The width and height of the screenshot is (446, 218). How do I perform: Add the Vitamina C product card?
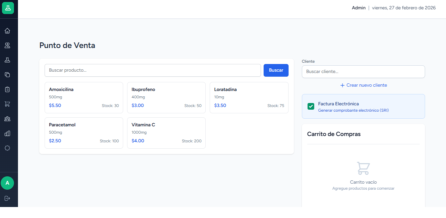click(166, 133)
